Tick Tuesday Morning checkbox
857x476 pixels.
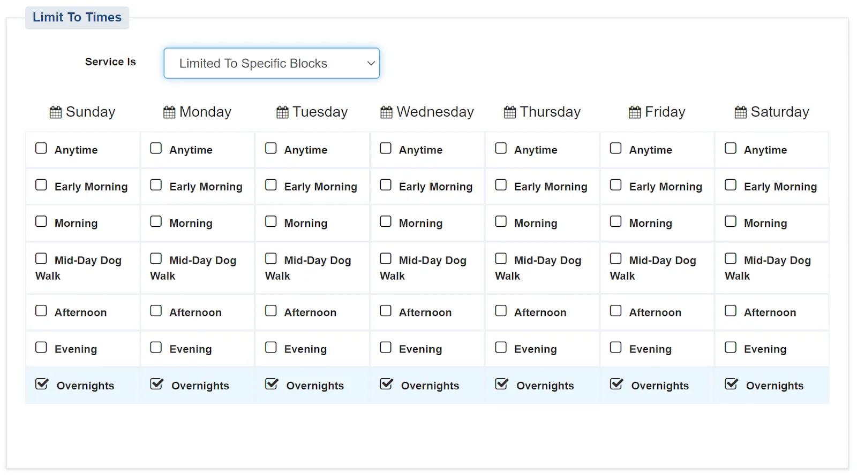(x=271, y=221)
